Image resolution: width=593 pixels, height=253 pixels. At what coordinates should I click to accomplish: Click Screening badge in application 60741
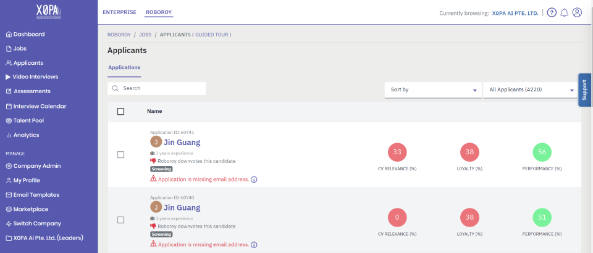pos(161,169)
